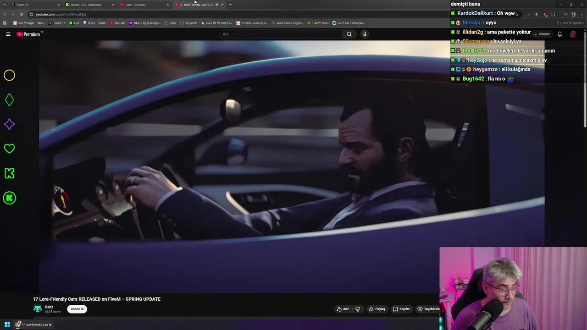
Task: Click the square green Kick K icon
Action: point(9,173)
